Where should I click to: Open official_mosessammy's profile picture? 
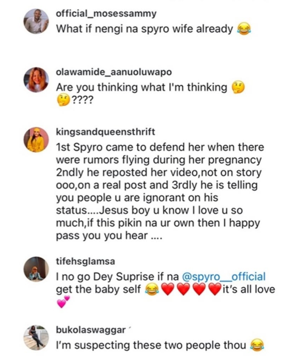pos(36,21)
